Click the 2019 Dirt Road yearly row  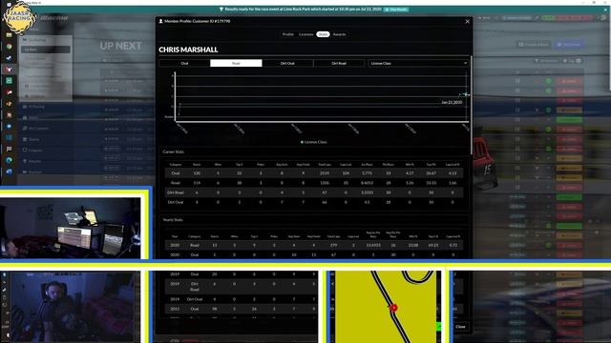(242, 287)
